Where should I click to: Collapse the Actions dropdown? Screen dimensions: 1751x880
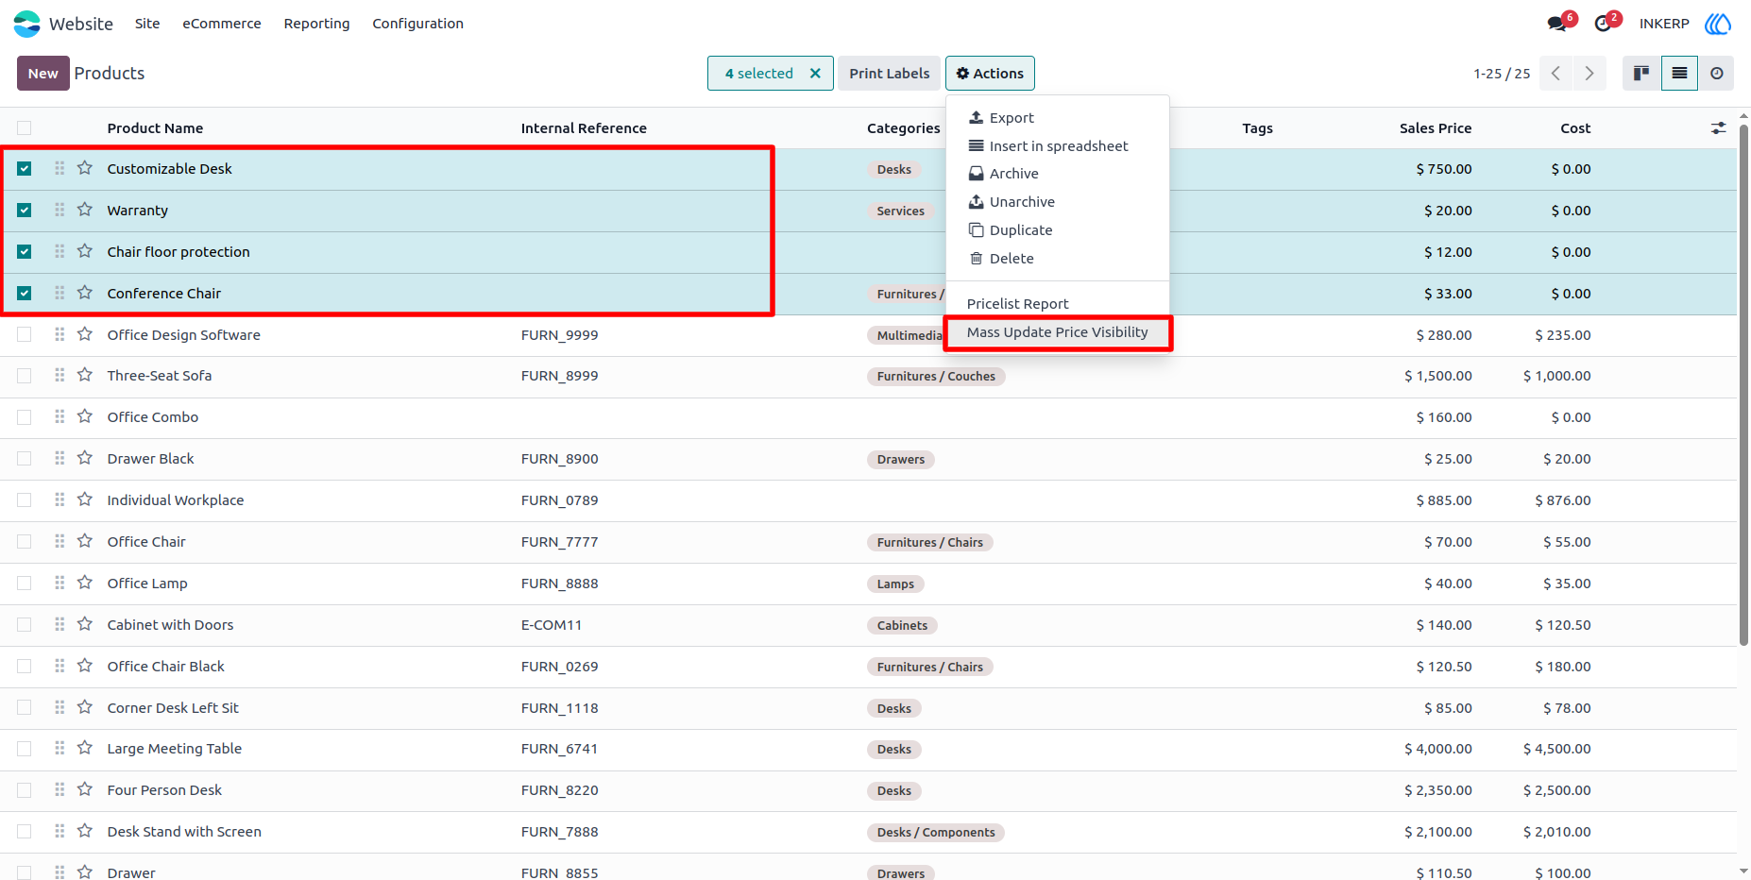(990, 74)
